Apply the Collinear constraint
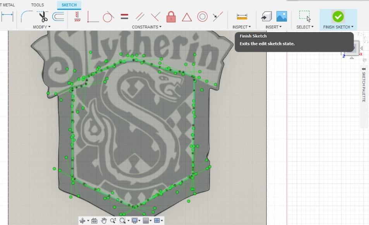369x225 pixels. point(218,17)
